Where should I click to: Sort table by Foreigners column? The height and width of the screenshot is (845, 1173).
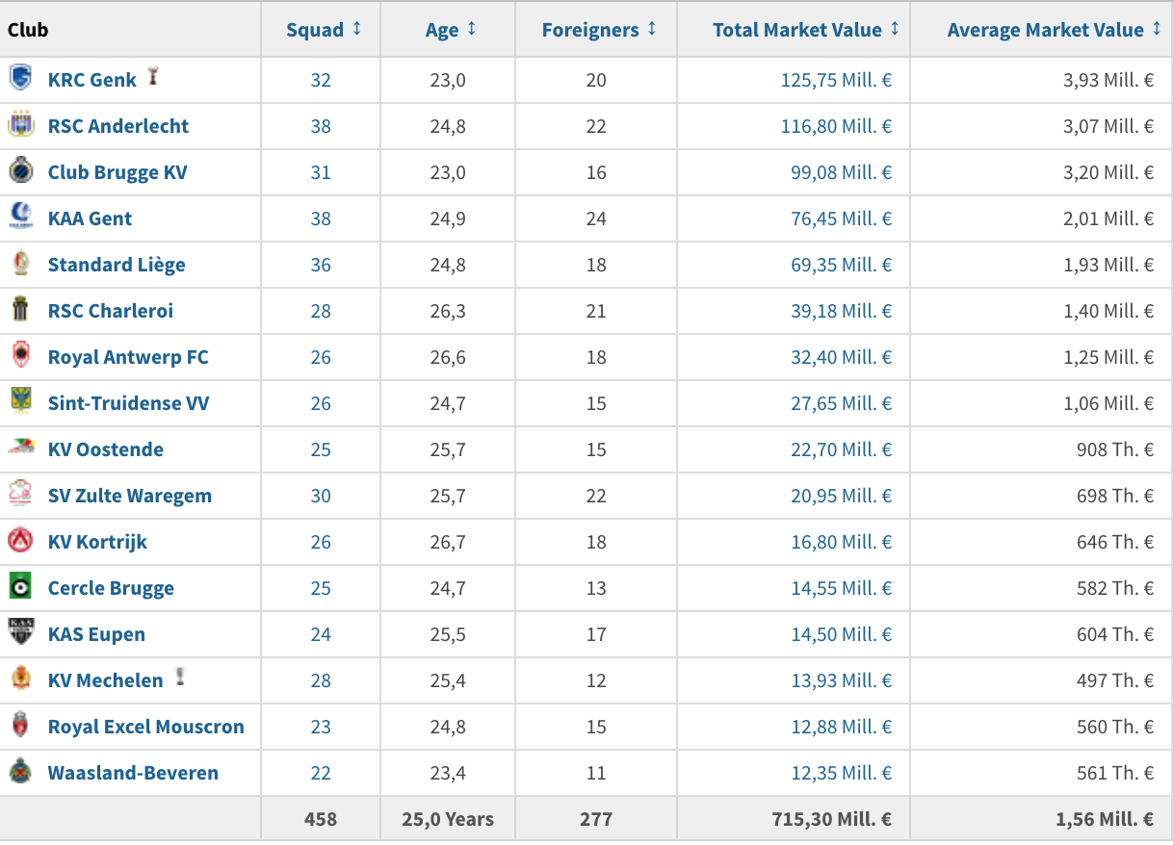[x=599, y=30]
